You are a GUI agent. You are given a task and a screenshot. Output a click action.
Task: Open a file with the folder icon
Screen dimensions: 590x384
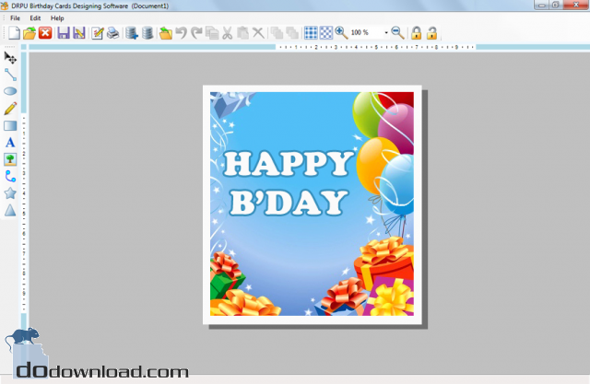(29, 33)
